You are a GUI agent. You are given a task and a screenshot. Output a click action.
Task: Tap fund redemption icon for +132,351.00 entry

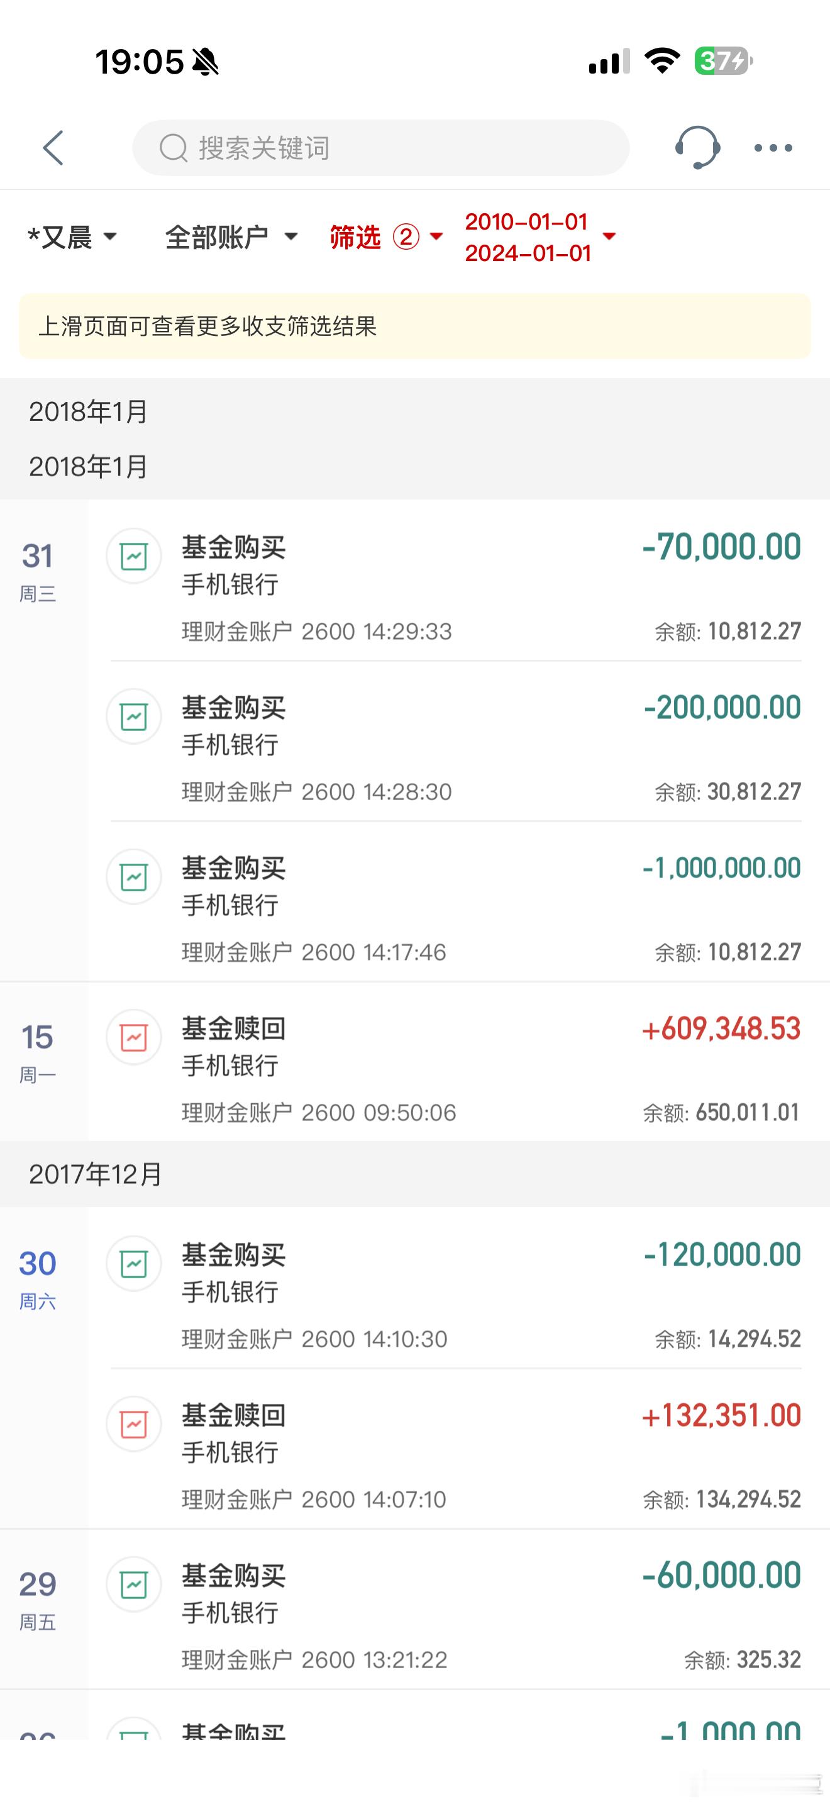[134, 1423]
